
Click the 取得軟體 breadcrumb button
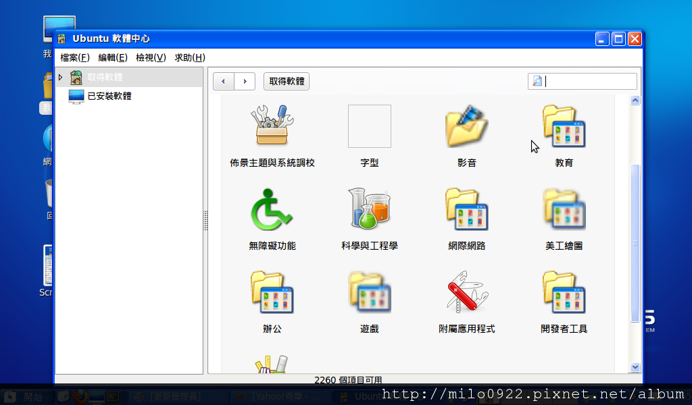287,82
